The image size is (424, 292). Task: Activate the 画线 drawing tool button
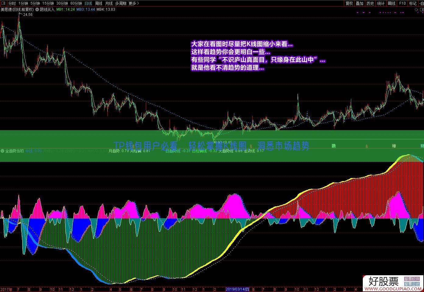point(392,3)
